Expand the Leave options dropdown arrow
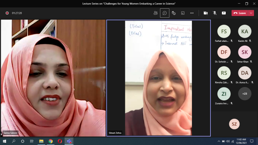 pos(251,13)
